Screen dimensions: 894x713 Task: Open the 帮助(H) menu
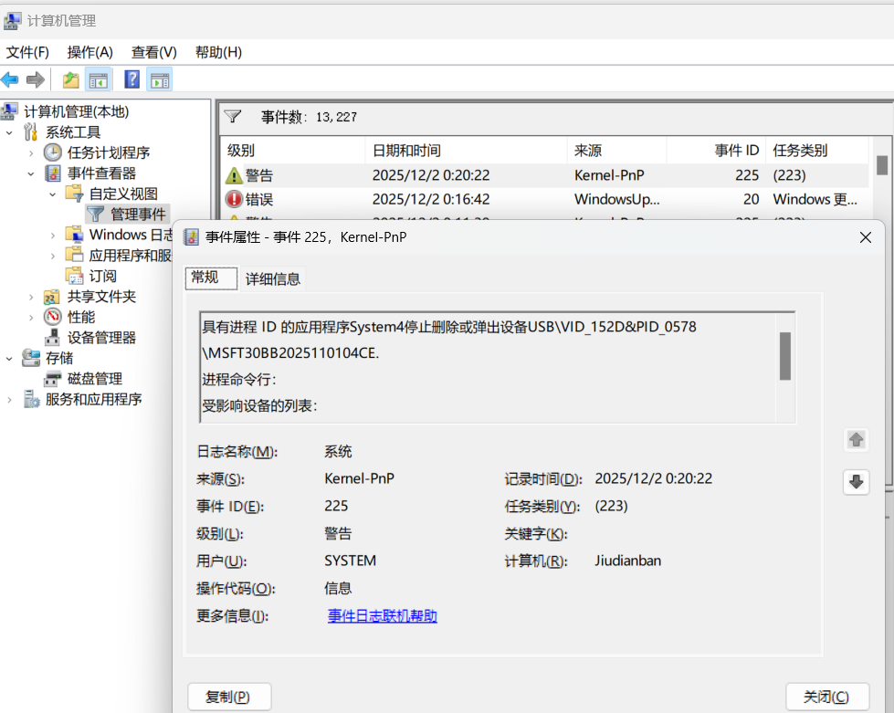coord(218,52)
